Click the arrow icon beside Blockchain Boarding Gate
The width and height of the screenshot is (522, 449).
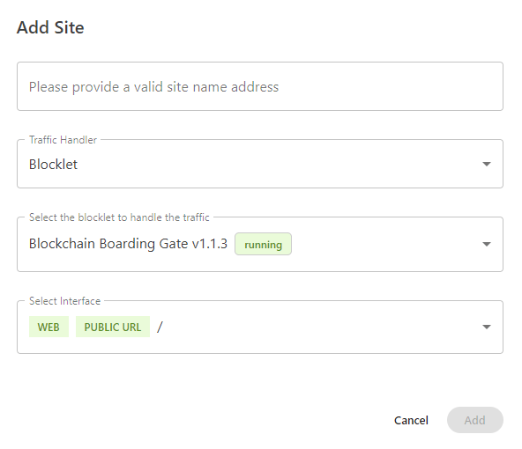point(487,244)
